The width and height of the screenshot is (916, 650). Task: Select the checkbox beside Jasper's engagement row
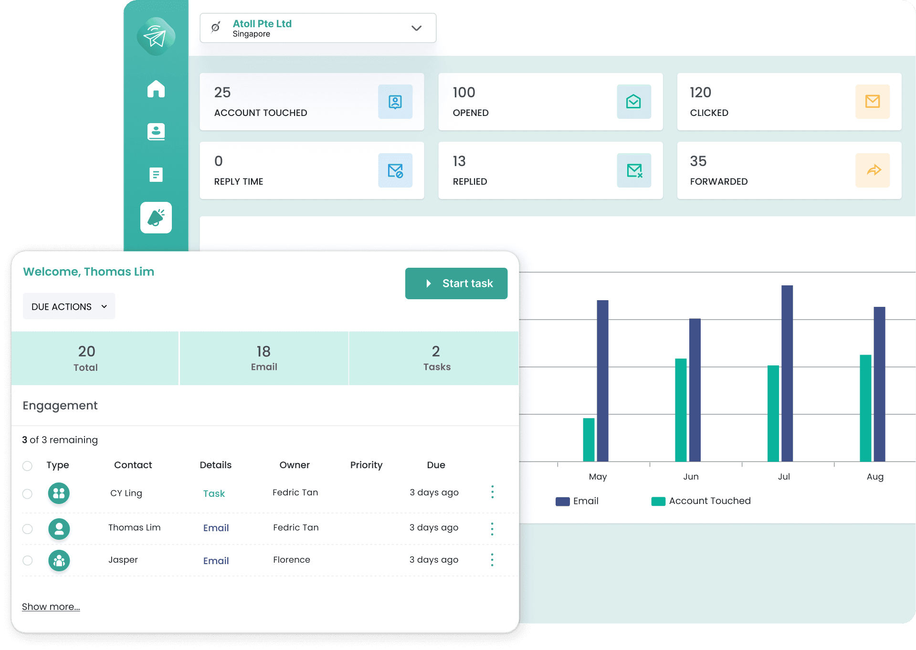coord(27,560)
